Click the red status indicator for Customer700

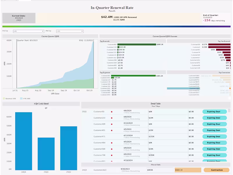coord(112,155)
